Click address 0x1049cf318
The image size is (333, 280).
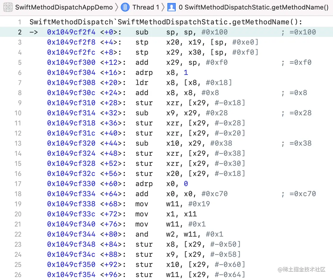pos(71,123)
